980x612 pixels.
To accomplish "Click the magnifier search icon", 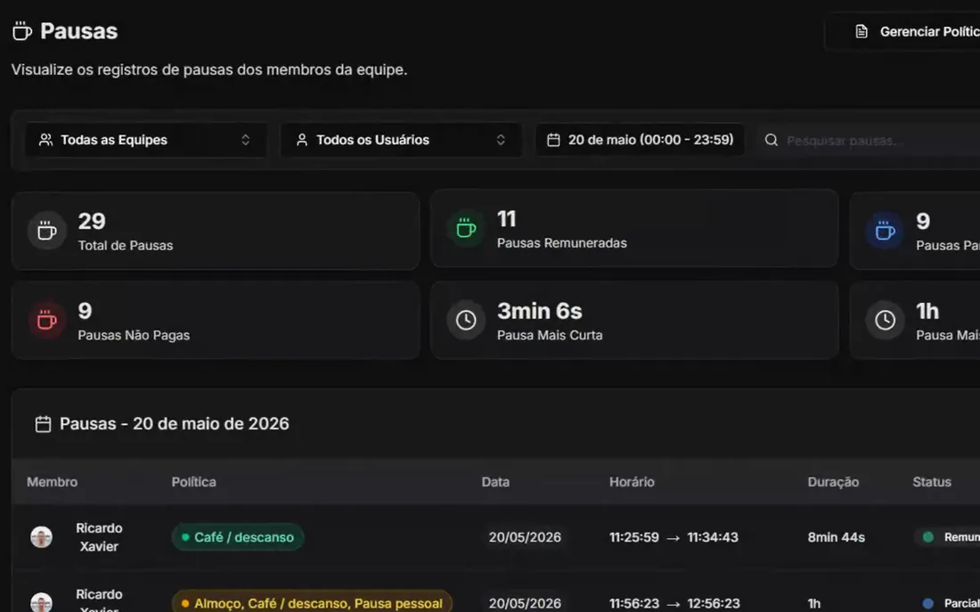I will point(772,140).
